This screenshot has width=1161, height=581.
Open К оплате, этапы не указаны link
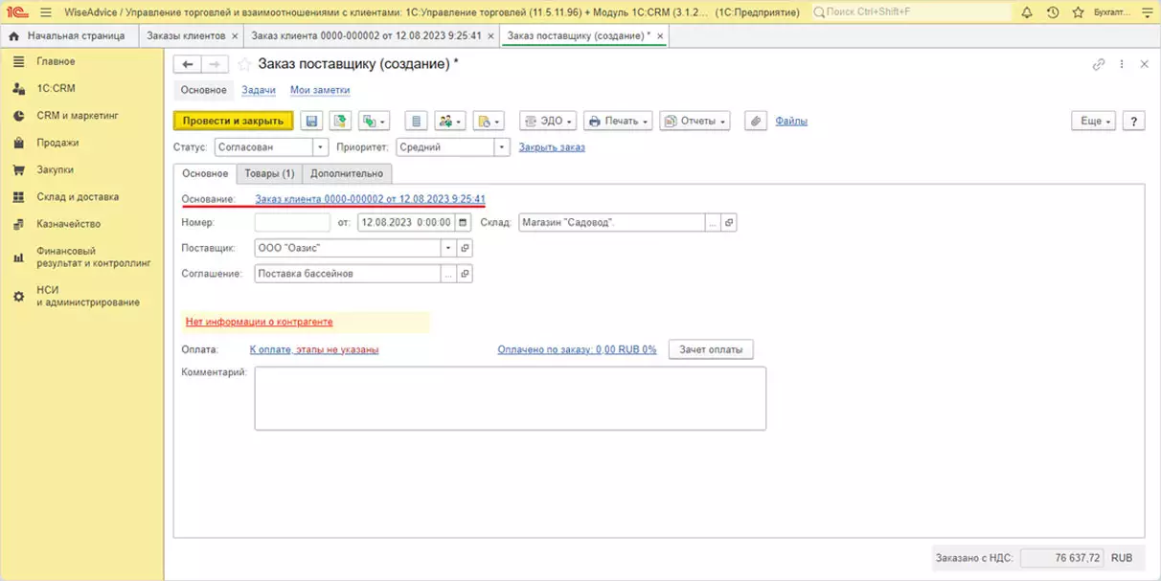point(314,349)
